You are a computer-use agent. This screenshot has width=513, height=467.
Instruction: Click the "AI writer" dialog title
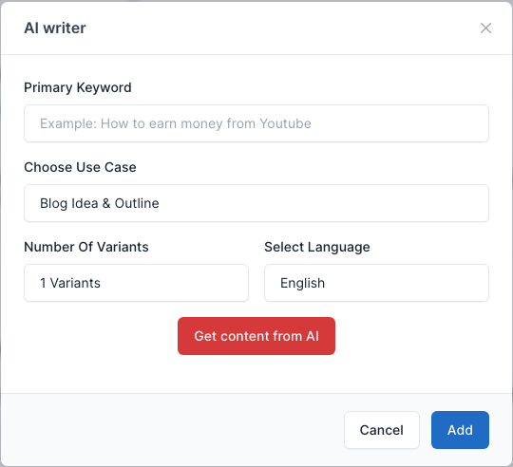[x=55, y=28]
